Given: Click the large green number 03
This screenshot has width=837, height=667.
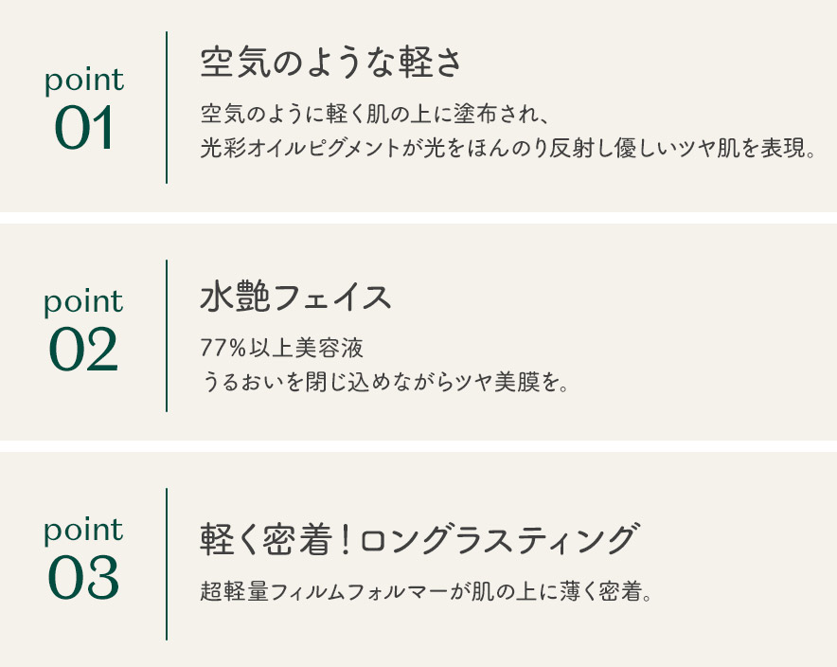Looking at the screenshot, I should pos(83,578).
